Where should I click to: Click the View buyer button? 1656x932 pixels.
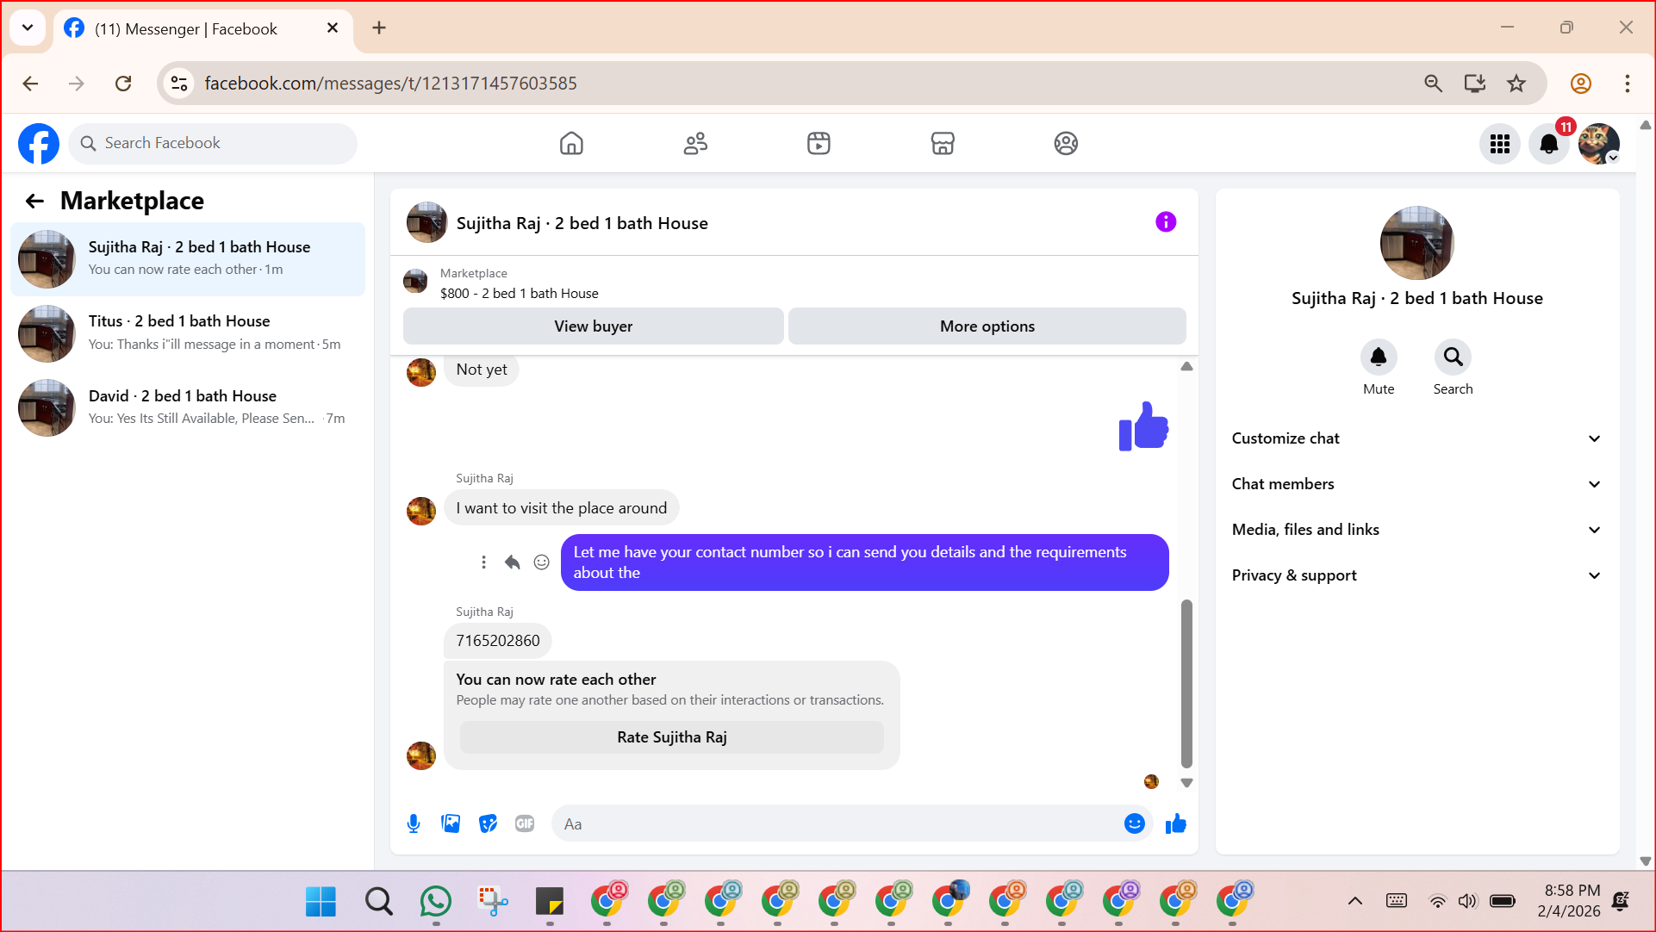(593, 326)
